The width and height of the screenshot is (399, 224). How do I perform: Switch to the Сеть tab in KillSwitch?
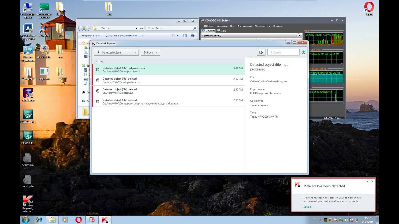(x=222, y=31)
